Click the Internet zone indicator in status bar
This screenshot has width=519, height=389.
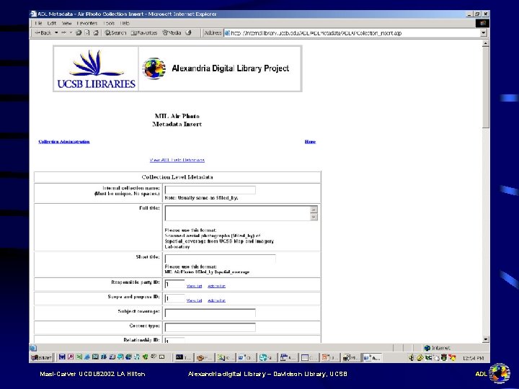438,348
